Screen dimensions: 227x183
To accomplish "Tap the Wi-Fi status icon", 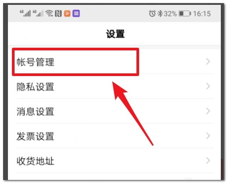I will click(x=49, y=13).
